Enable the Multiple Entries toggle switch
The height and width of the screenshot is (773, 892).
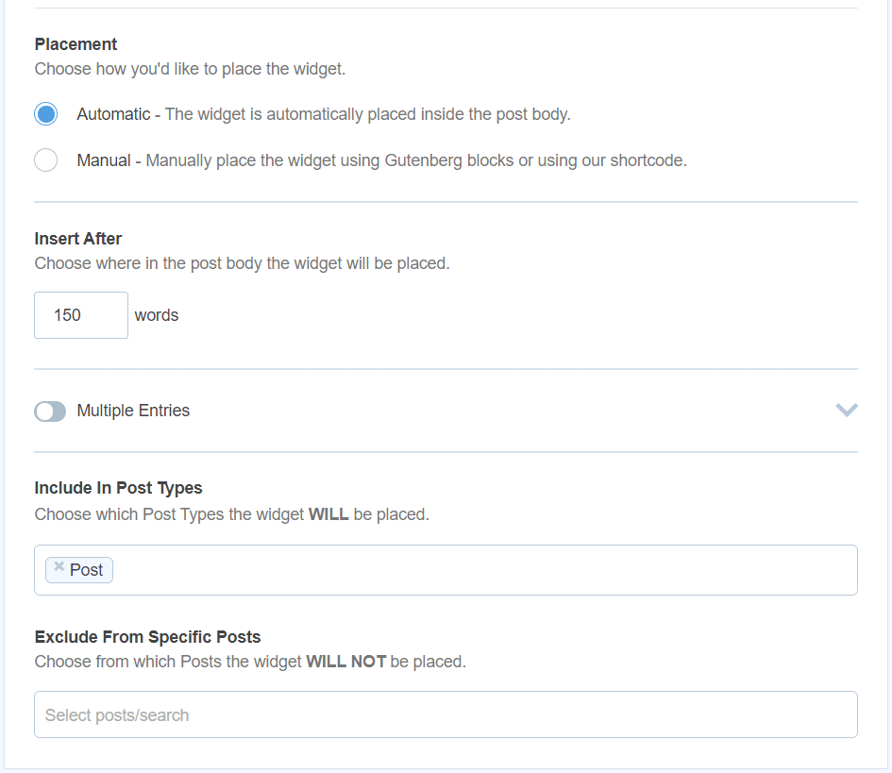(50, 412)
